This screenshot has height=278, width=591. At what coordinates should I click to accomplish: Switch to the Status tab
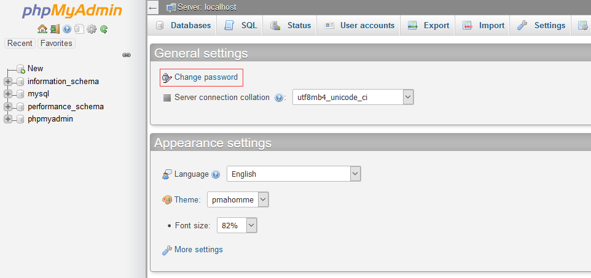pyautogui.click(x=290, y=26)
